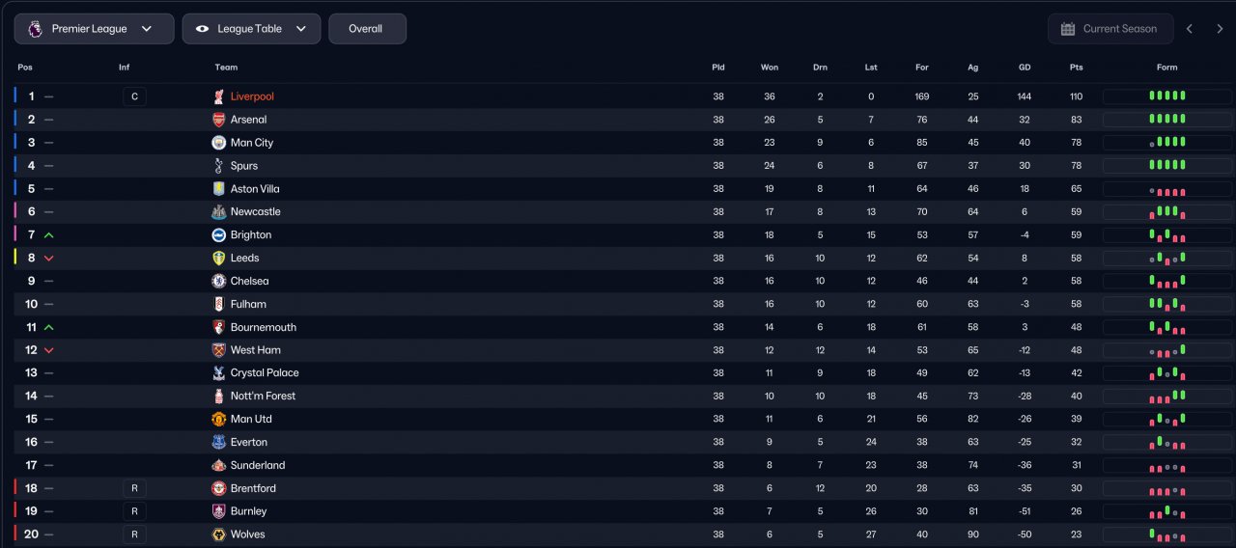The width and height of the screenshot is (1236, 548).
Task: Click the Chelsea crest icon
Action: click(218, 281)
